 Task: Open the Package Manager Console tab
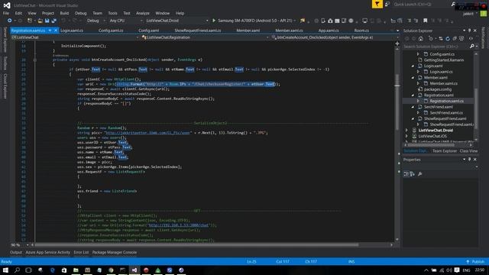click(x=115, y=252)
